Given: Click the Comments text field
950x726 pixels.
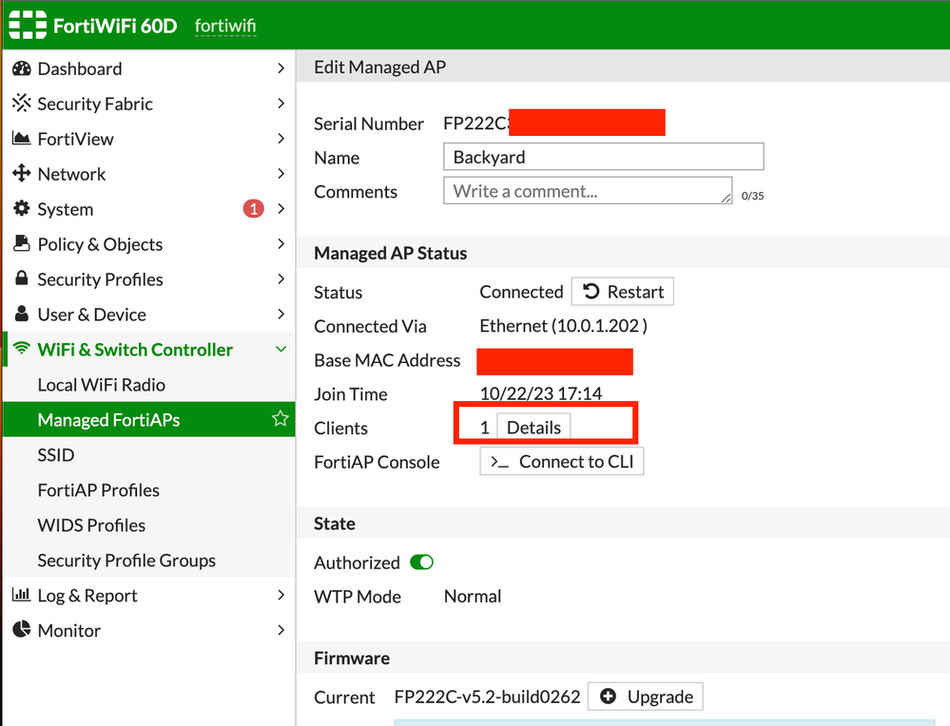Looking at the screenshot, I should [x=587, y=191].
